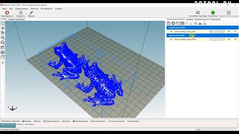Image resolution: width=239 pixels, height=134 pixels.
Task: Toggle Предупреждения log filter
Action: click(52, 121)
